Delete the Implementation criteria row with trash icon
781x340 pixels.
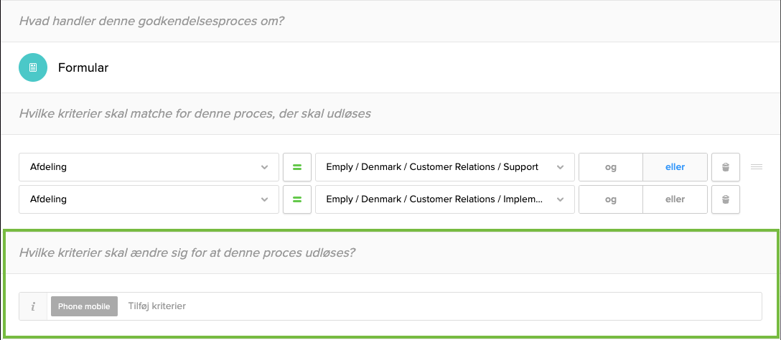[726, 199]
